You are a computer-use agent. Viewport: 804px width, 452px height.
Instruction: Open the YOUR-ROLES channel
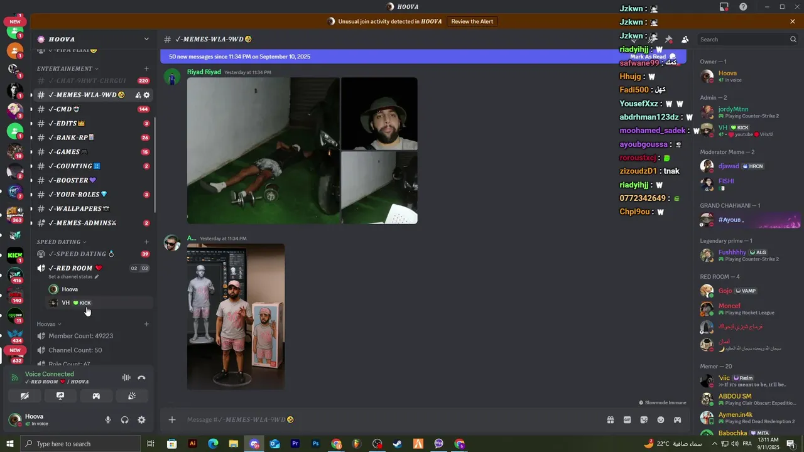[x=94, y=195]
